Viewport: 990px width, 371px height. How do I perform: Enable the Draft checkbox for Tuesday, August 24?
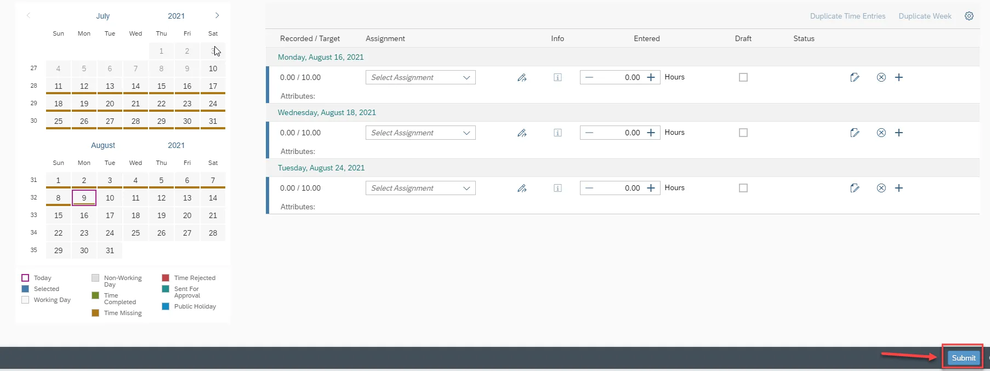743,188
